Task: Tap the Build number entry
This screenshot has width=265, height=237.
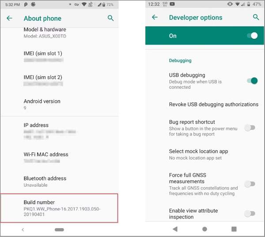Action: (x=59, y=208)
